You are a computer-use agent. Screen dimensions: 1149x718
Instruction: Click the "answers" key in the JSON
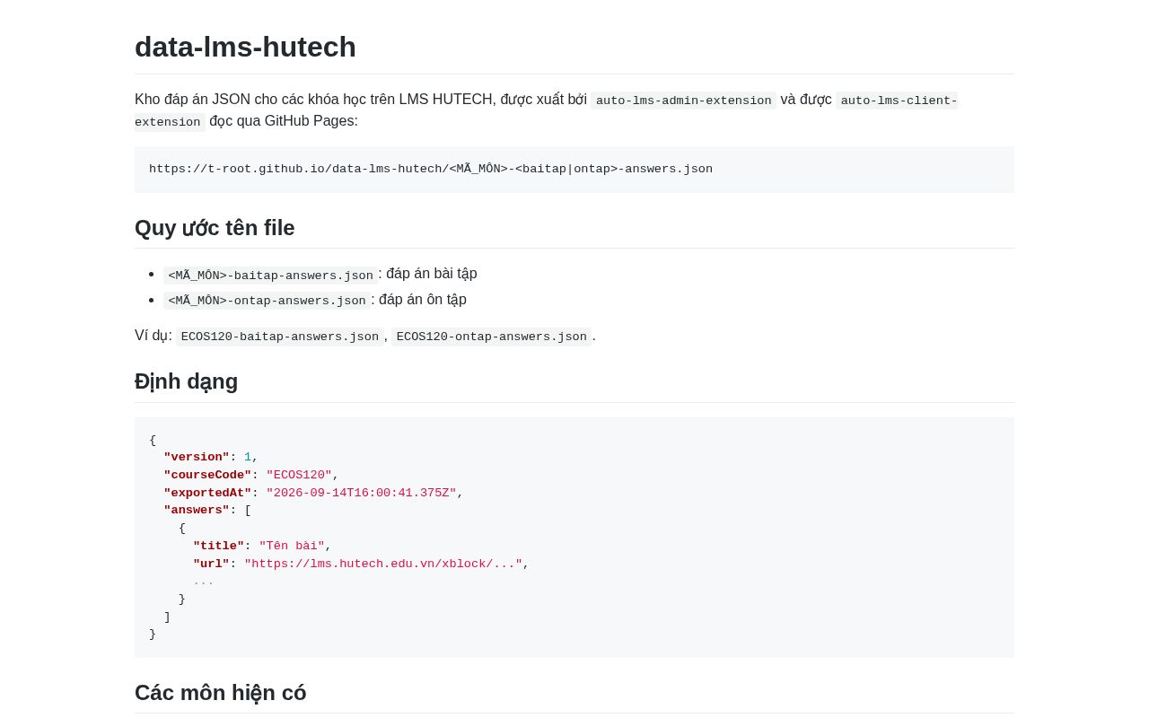tap(197, 511)
